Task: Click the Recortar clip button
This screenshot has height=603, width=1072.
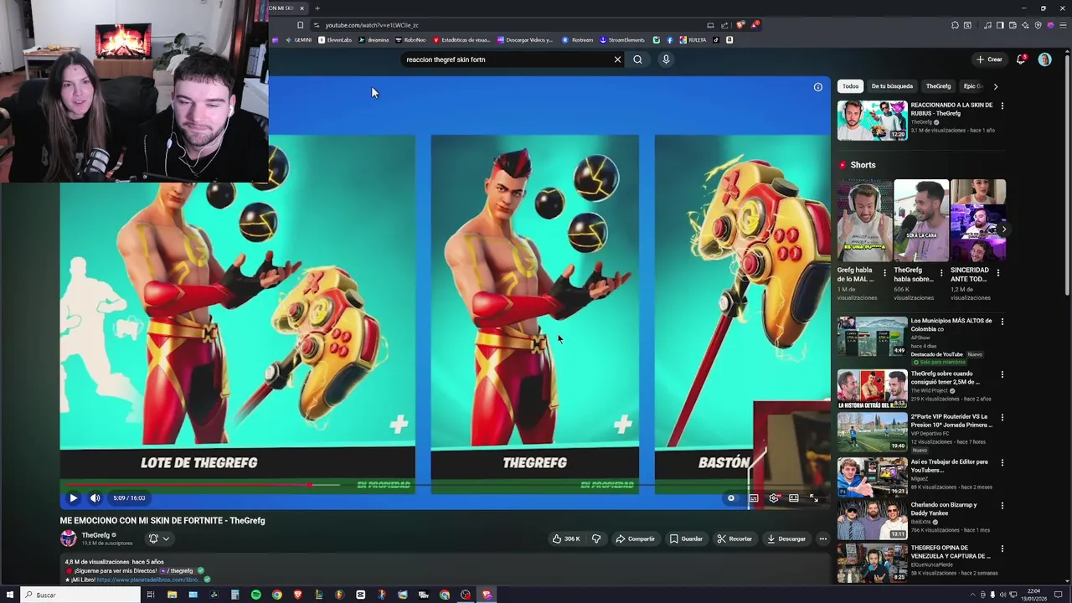Action: [x=734, y=539]
